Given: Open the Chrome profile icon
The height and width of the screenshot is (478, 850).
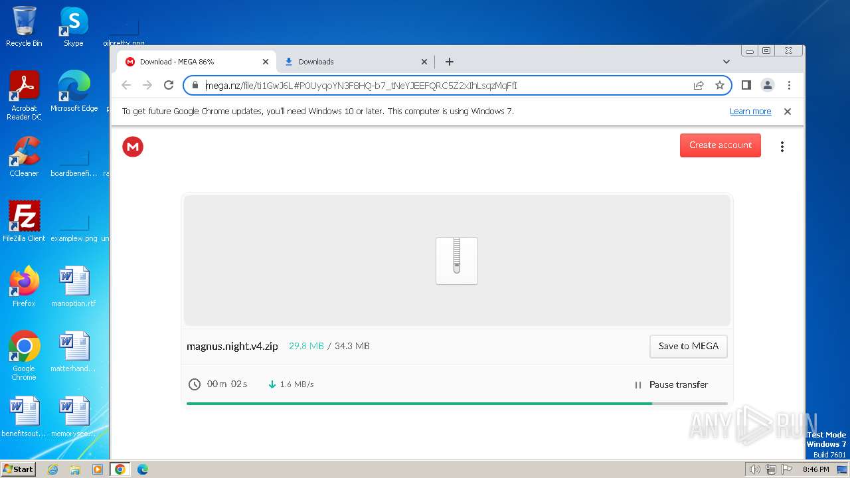Looking at the screenshot, I should pos(768,85).
